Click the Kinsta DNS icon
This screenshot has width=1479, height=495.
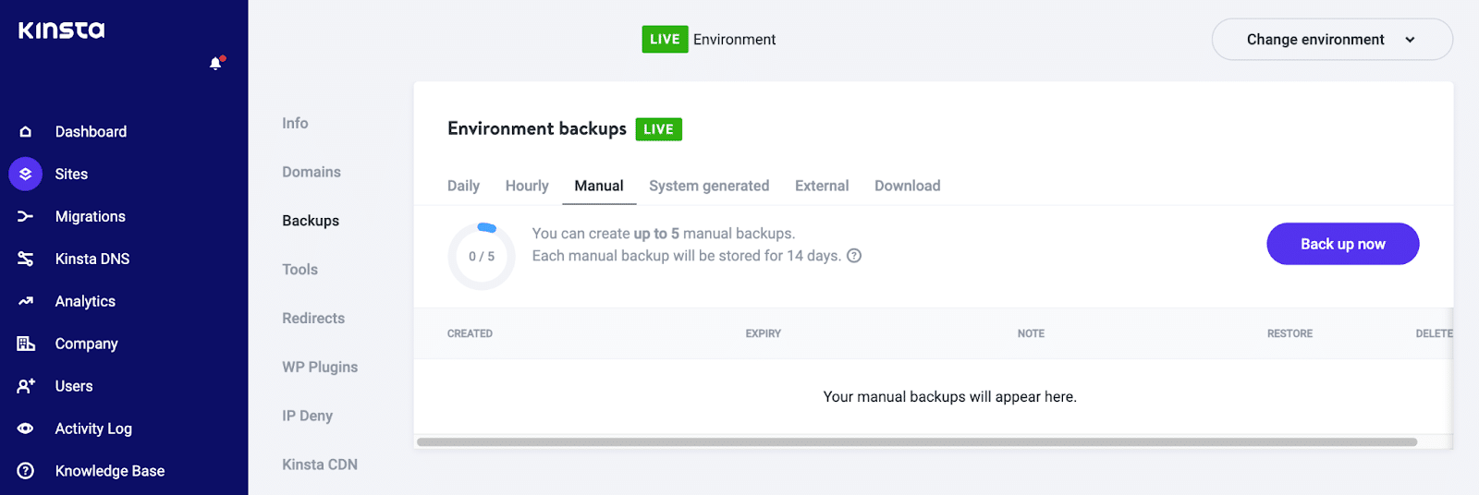point(26,259)
